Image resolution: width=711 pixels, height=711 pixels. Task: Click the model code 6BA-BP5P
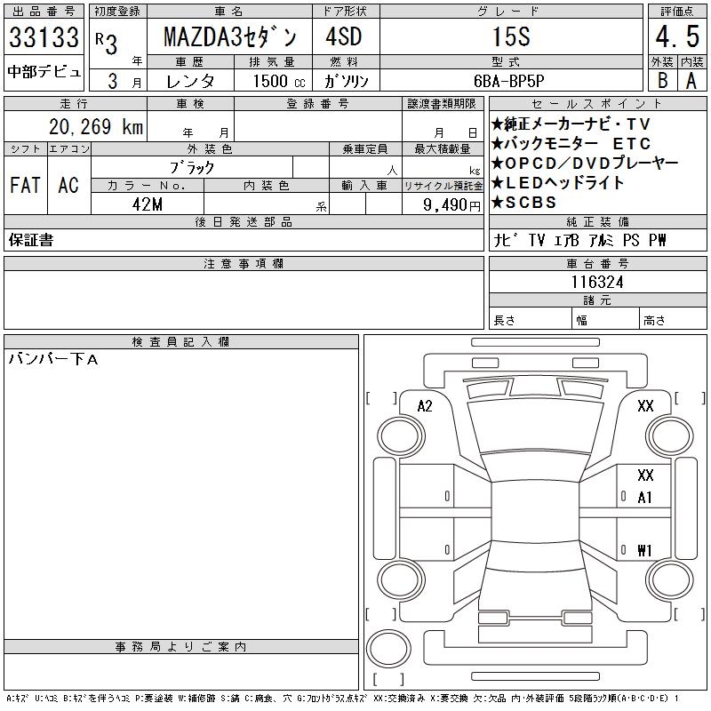point(508,81)
